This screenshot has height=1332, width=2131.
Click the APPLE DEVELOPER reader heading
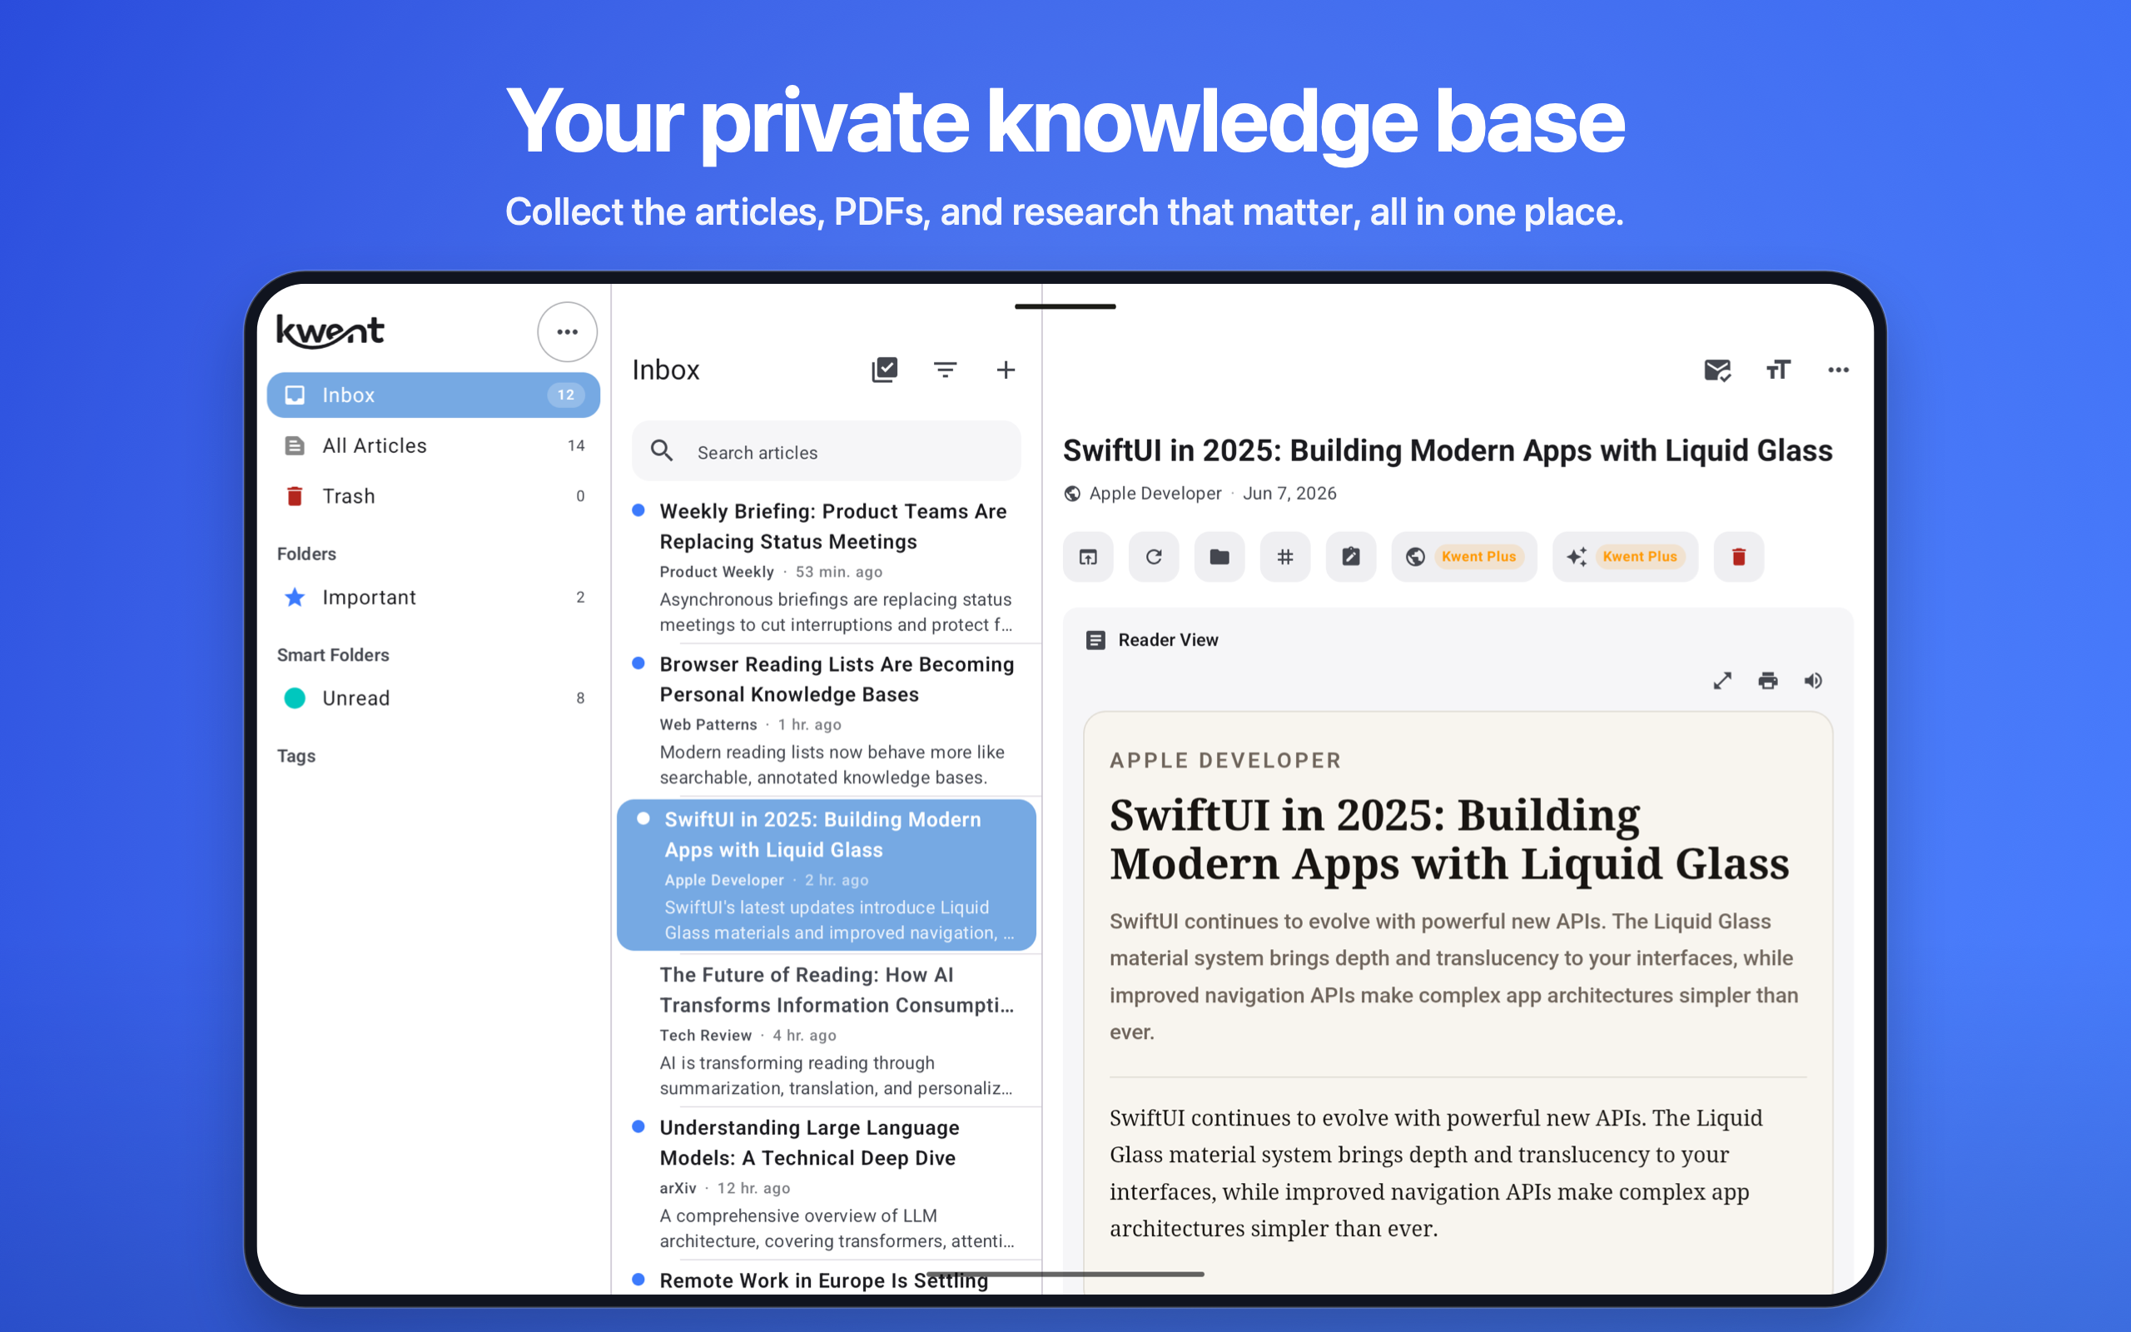[x=1224, y=760]
